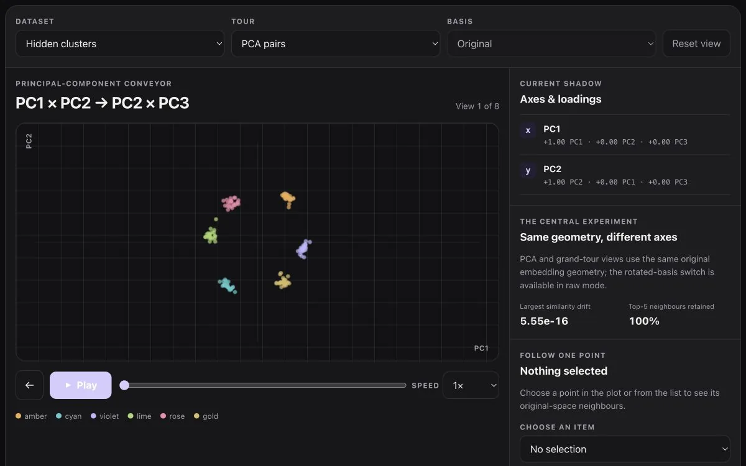Start the tour with the Play button
The height and width of the screenshot is (466, 746).
point(81,385)
